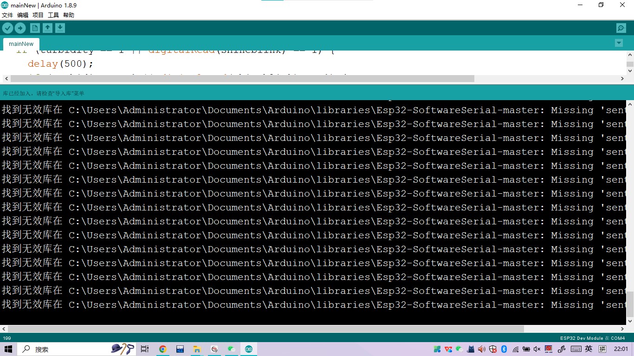This screenshot has height=356, width=634.
Task: Click the status message about 导入库 menu
Action: (44, 93)
